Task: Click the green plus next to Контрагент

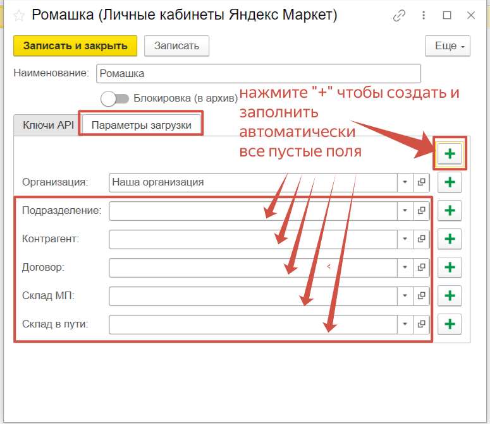Action: pos(450,239)
